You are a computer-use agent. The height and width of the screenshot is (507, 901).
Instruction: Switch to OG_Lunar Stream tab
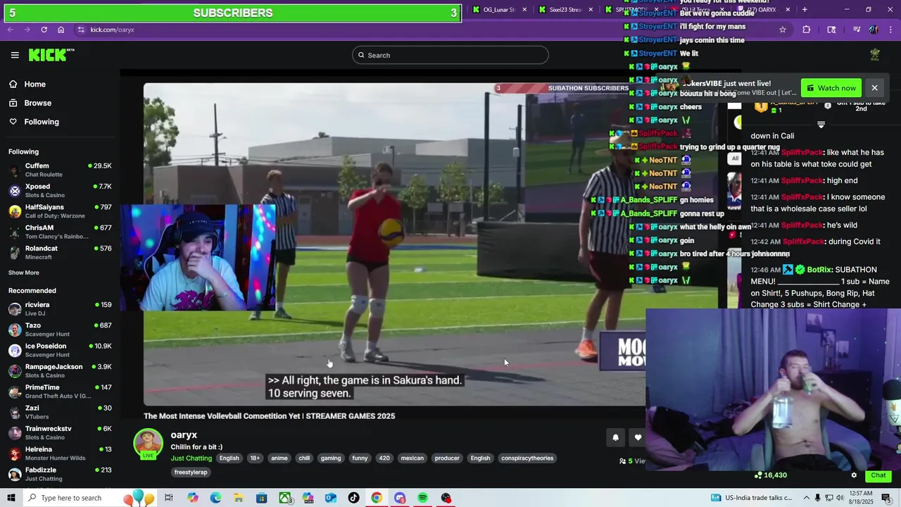(498, 10)
